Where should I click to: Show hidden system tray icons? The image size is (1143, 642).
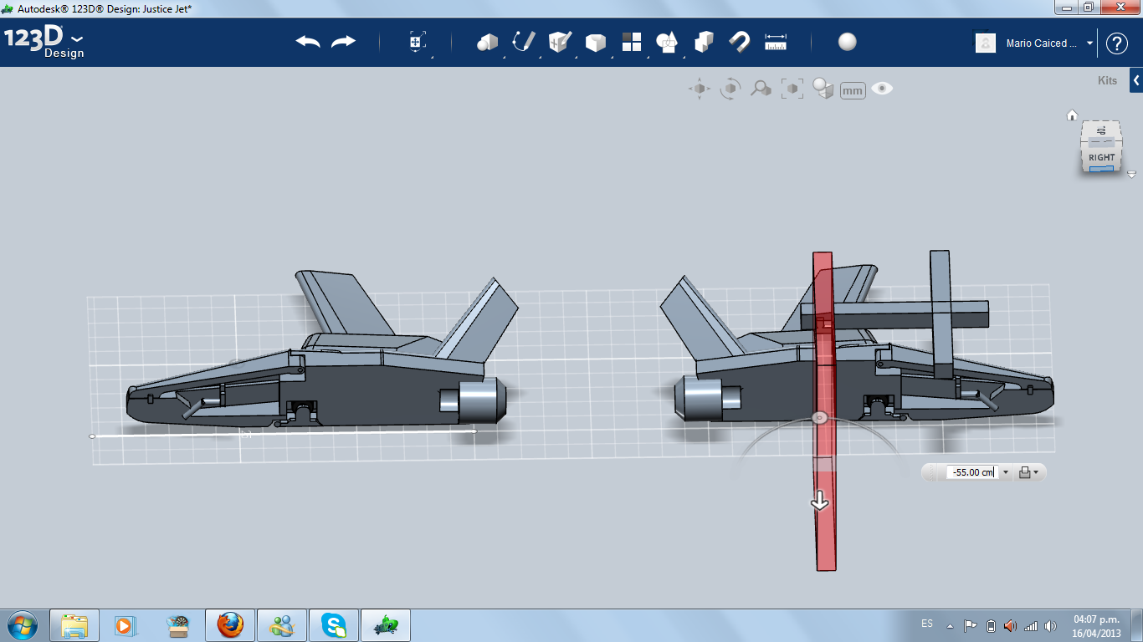(950, 626)
